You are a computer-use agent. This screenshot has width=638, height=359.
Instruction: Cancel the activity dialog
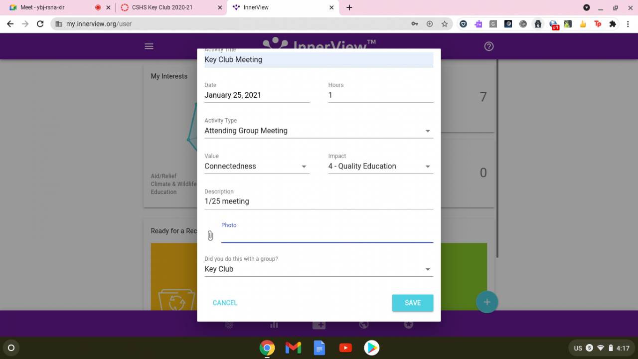(x=225, y=303)
